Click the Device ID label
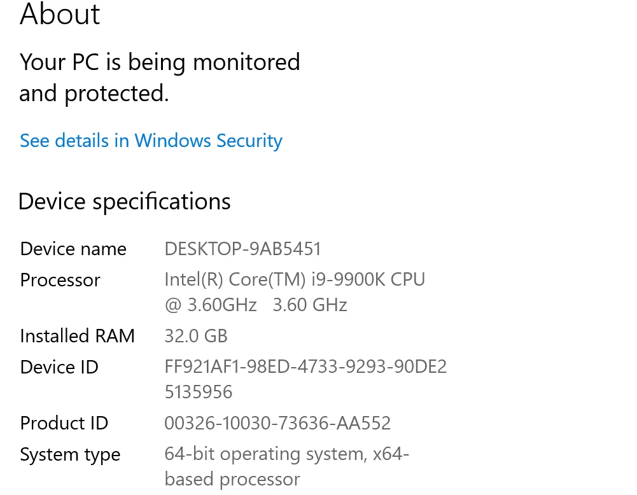 coord(59,367)
